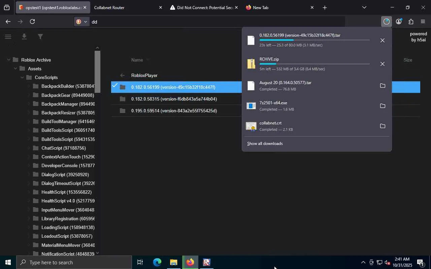The image size is (431, 269).
Task: Open the Windows Start menu
Action: (x=8, y=262)
